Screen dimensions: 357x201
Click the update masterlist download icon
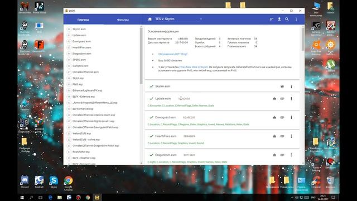pos(279,19)
